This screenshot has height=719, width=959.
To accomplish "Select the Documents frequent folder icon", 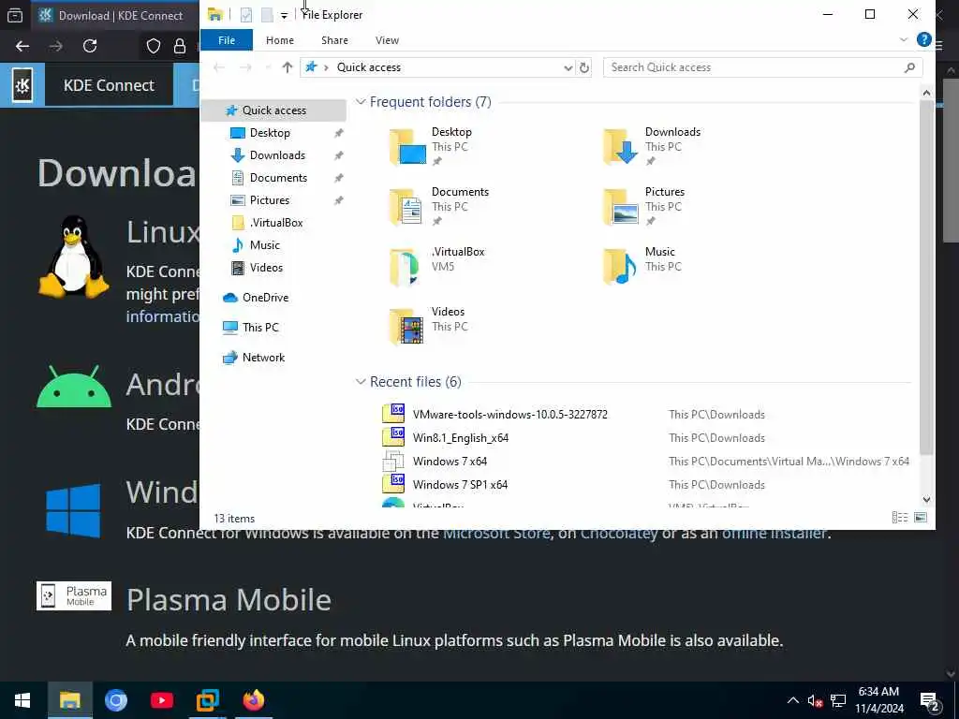I will tap(407, 207).
